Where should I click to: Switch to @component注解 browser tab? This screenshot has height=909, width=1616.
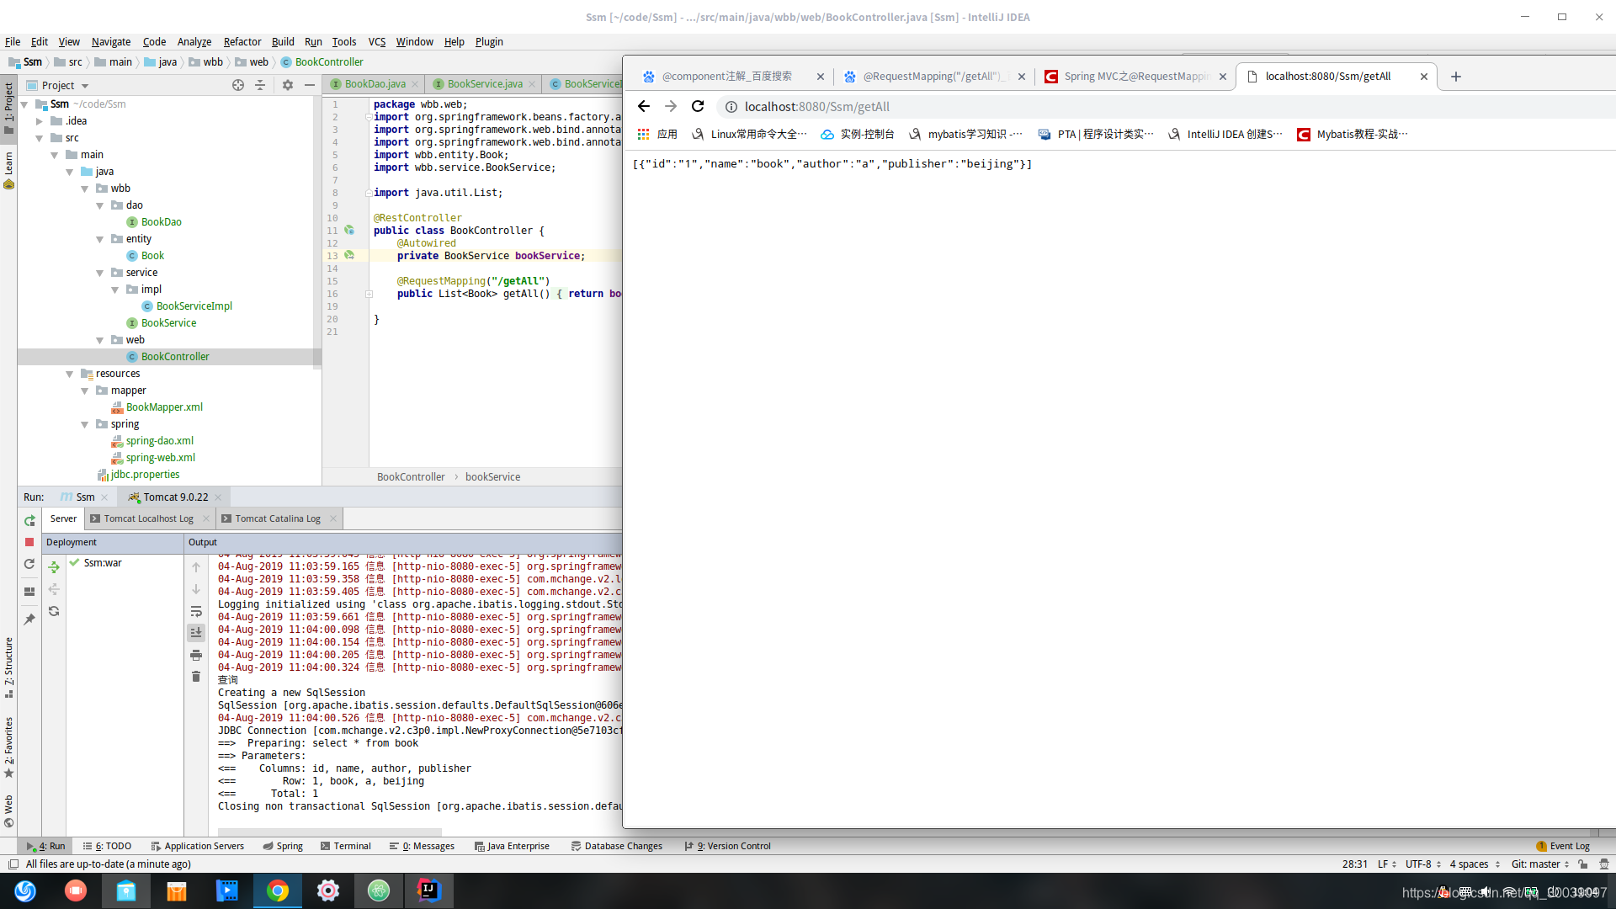coord(727,77)
